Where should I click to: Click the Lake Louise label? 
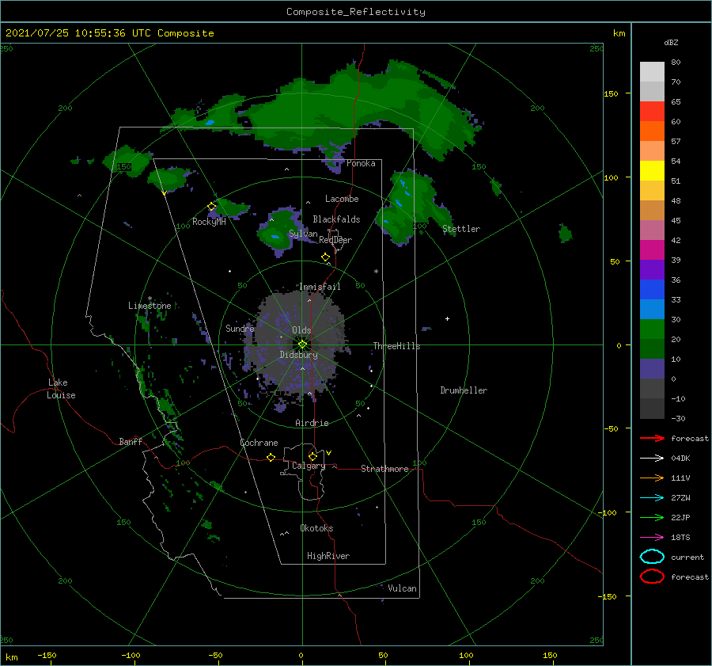61,389
